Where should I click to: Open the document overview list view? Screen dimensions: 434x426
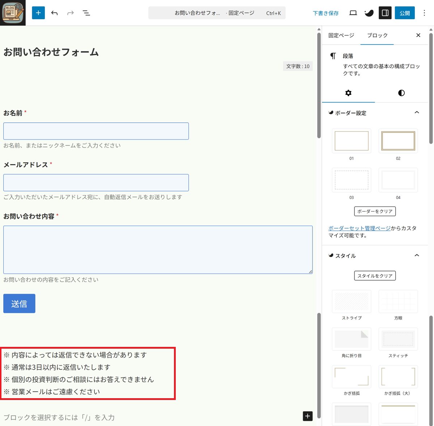click(x=86, y=13)
